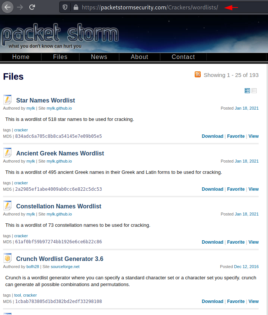Go to the Contact page

[183, 57]
